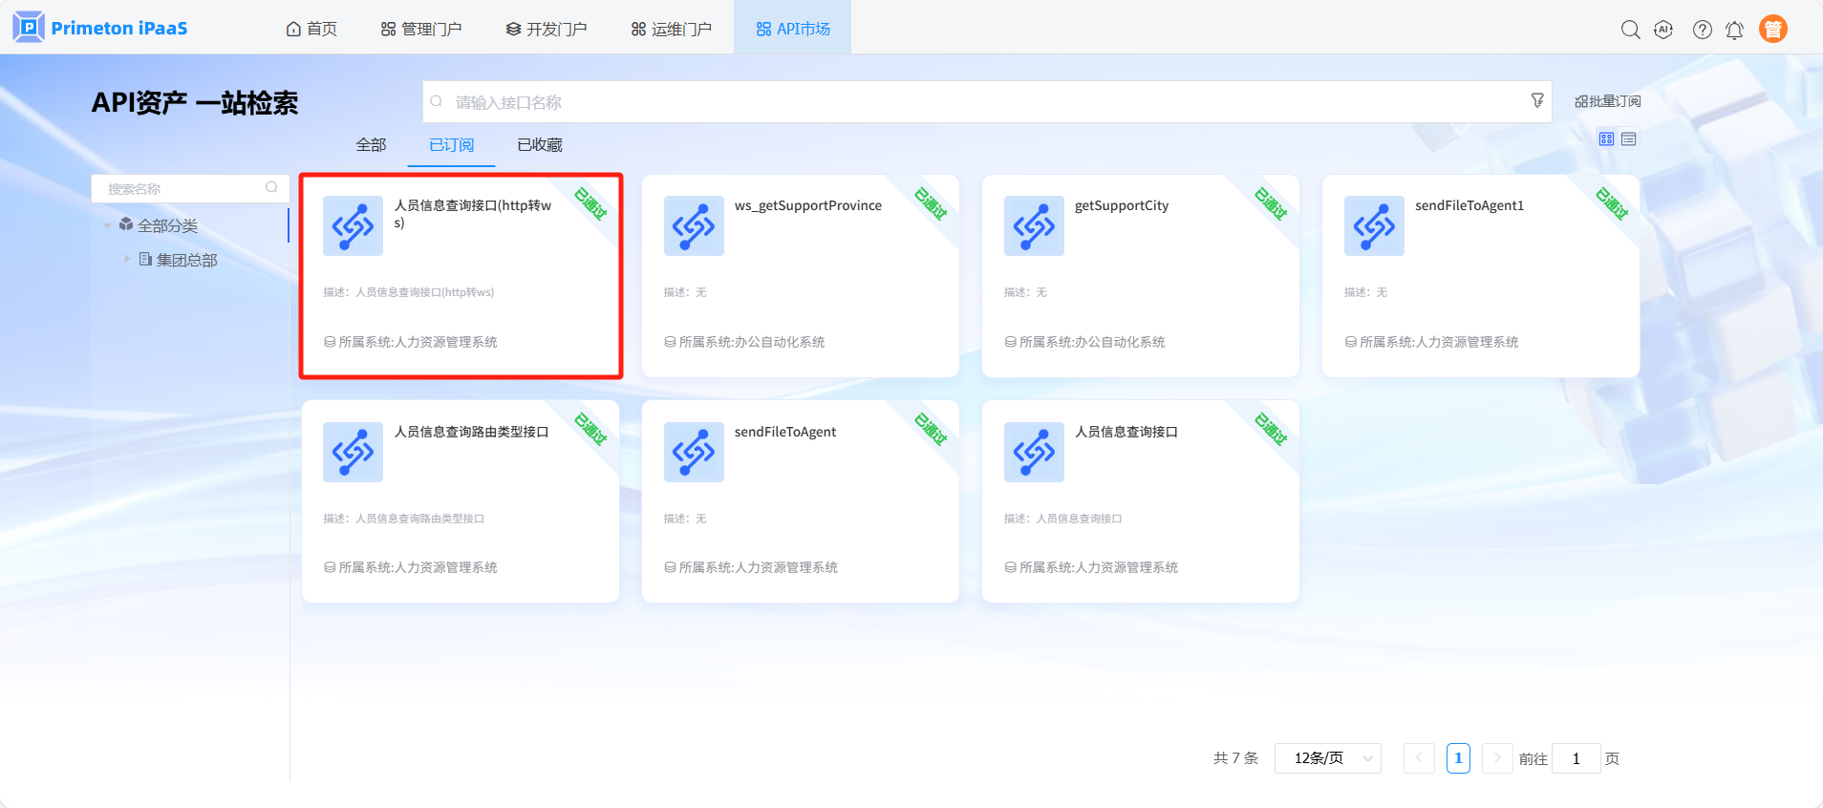Open the notifications bell
1823x808 pixels.
(x=1734, y=30)
